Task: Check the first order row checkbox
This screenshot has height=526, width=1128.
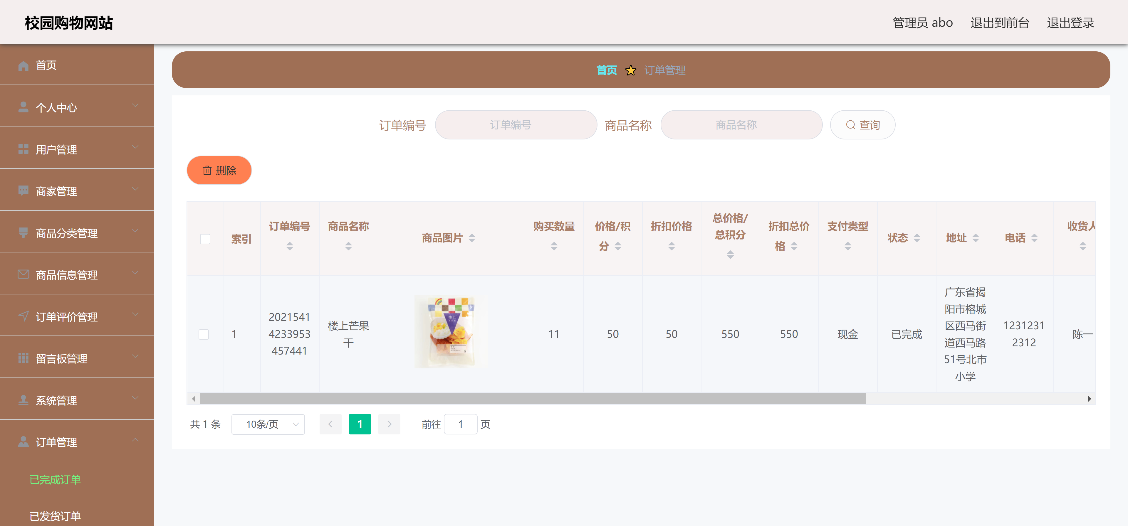Action: tap(204, 334)
